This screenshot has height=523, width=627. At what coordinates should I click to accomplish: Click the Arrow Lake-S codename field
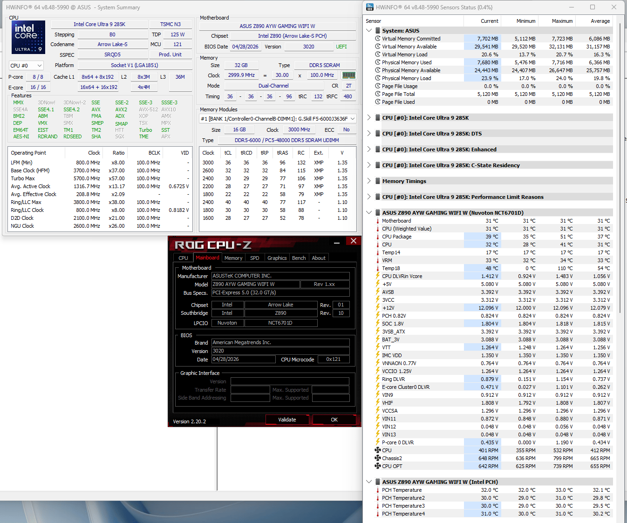112,44
